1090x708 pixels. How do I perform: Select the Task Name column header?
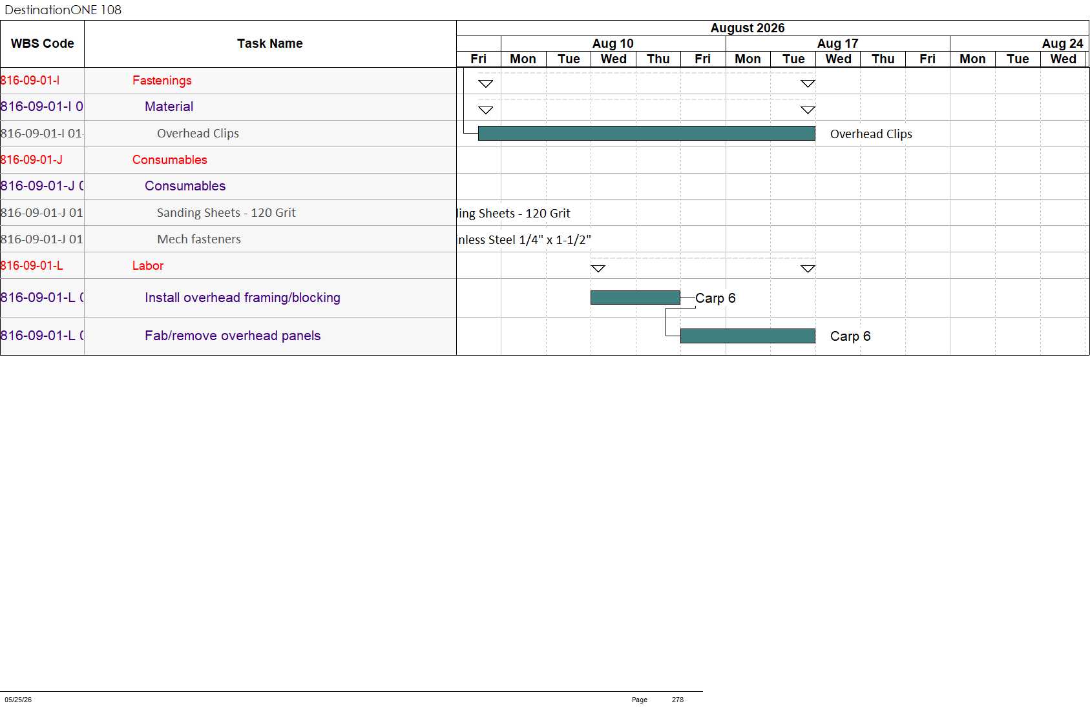click(x=270, y=44)
